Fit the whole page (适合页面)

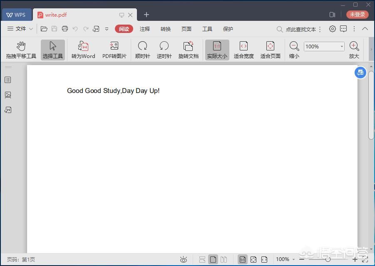pos(270,50)
